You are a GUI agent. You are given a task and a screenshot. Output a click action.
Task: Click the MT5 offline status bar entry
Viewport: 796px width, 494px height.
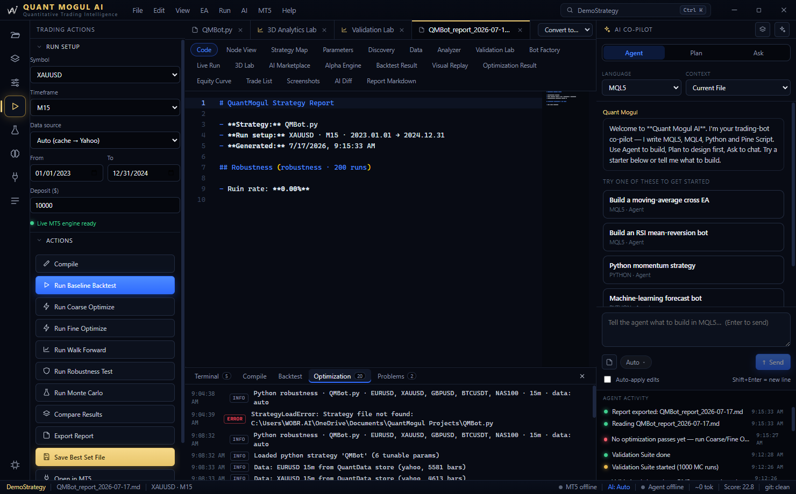point(578,487)
